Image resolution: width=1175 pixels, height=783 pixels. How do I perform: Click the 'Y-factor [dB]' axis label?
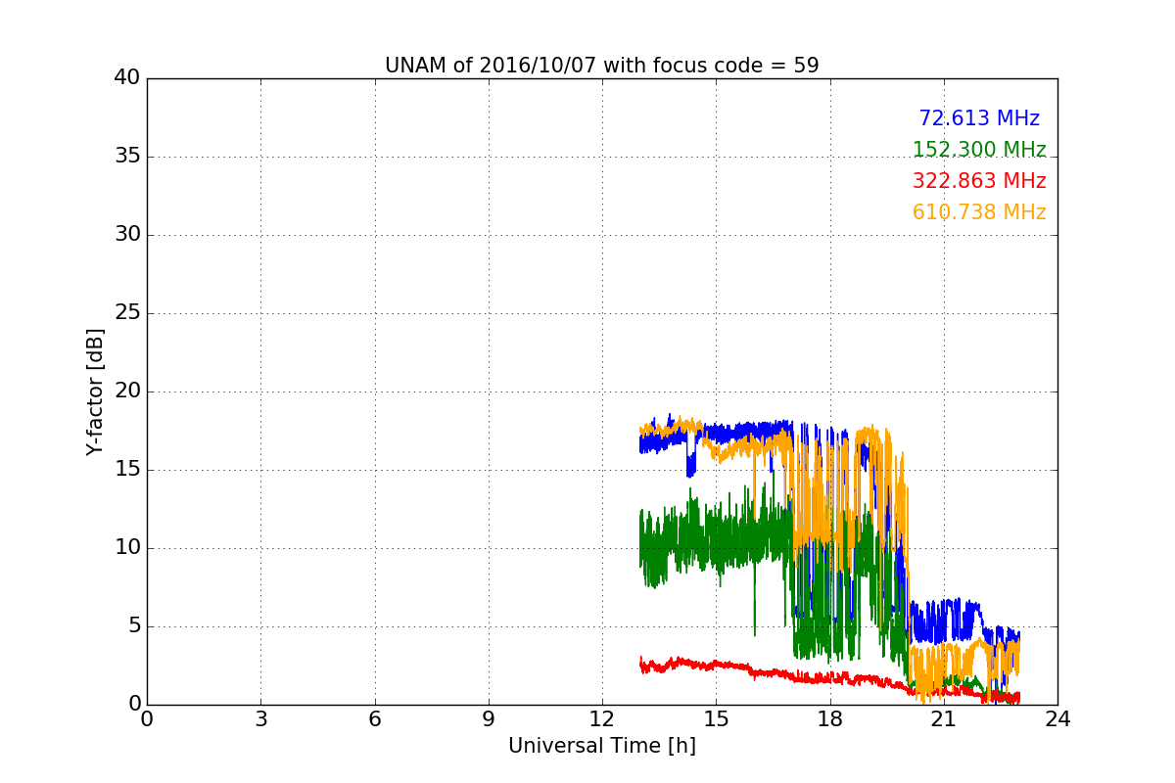95,391
